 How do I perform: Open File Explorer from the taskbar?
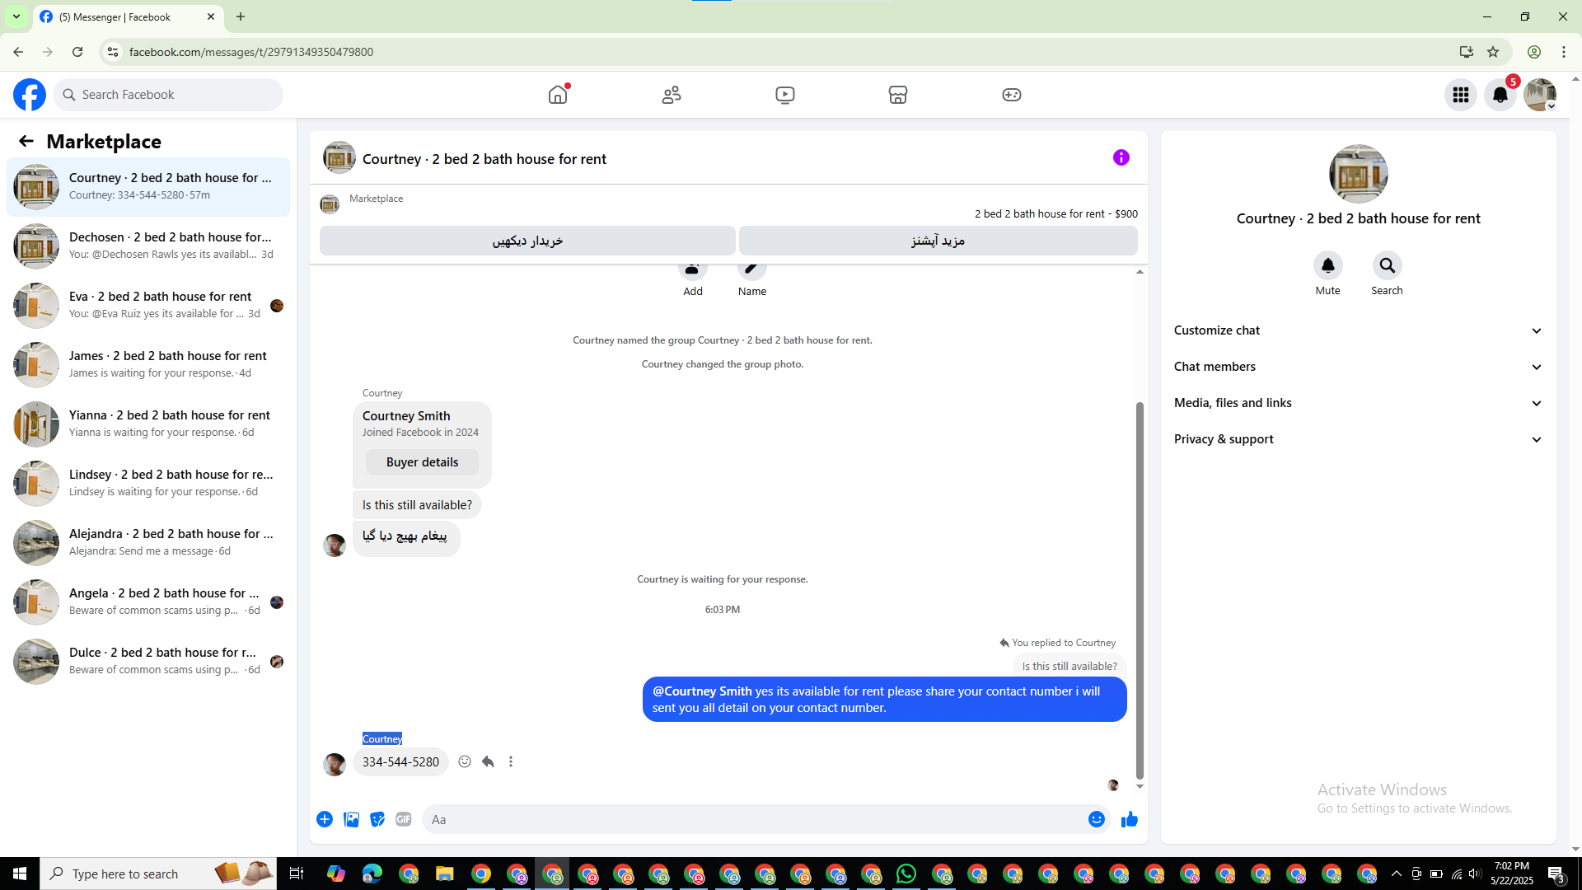pos(445,874)
